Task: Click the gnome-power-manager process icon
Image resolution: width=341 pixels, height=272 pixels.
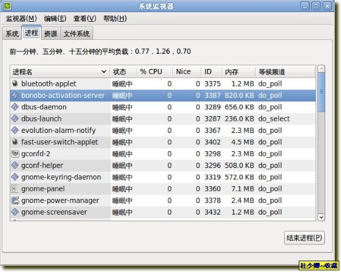Action: point(15,201)
